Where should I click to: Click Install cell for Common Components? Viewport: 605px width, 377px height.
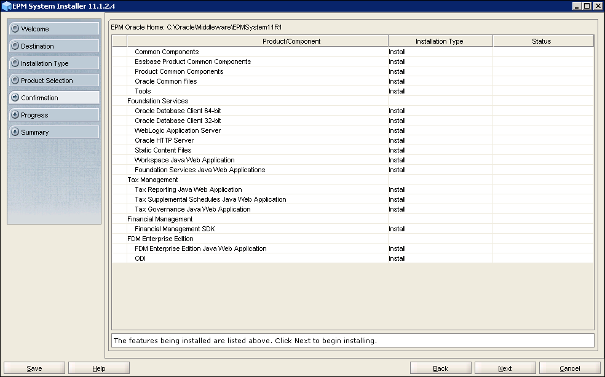440,52
